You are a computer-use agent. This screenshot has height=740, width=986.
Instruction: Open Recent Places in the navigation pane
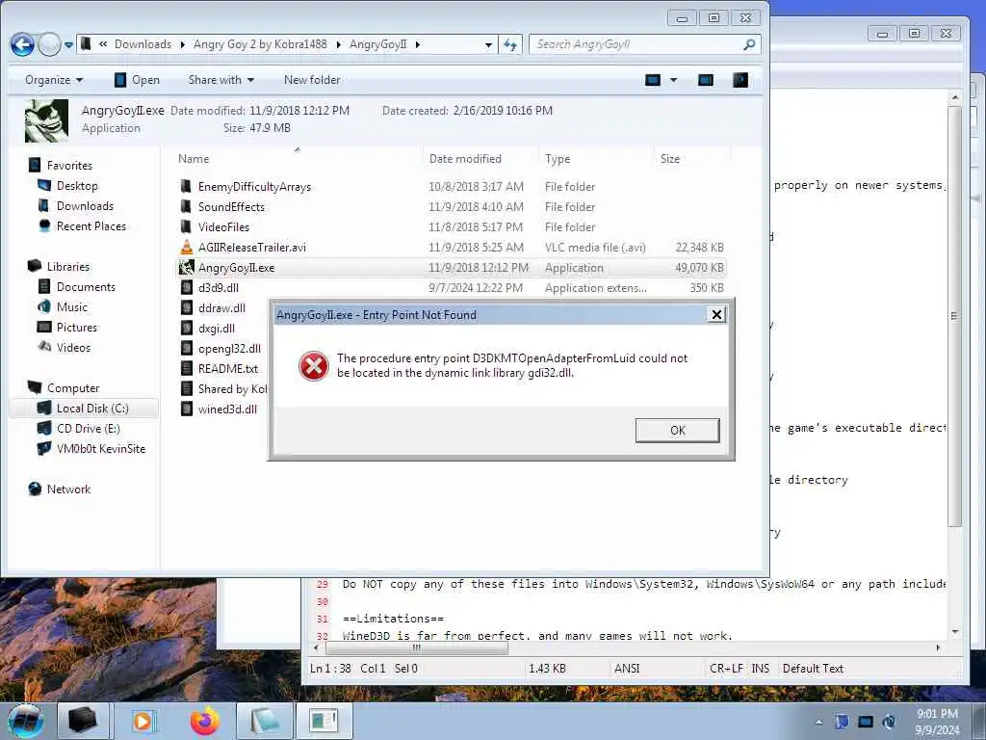coord(91,225)
